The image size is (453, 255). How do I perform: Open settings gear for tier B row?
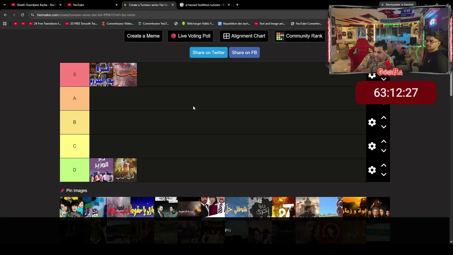point(372,122)
